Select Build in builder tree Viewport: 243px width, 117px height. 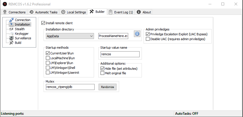click(x=18, y=43)
